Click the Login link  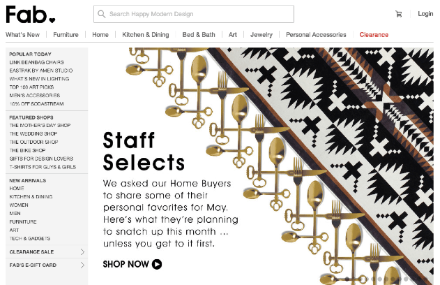(x=425, y=14)
